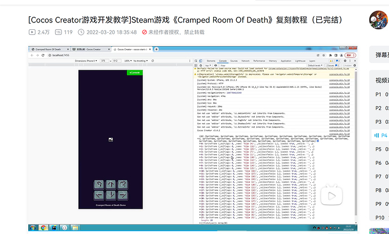Toggle the live expression eye icon
Viewport: 389px width, 234px height.
coord(215,65)
